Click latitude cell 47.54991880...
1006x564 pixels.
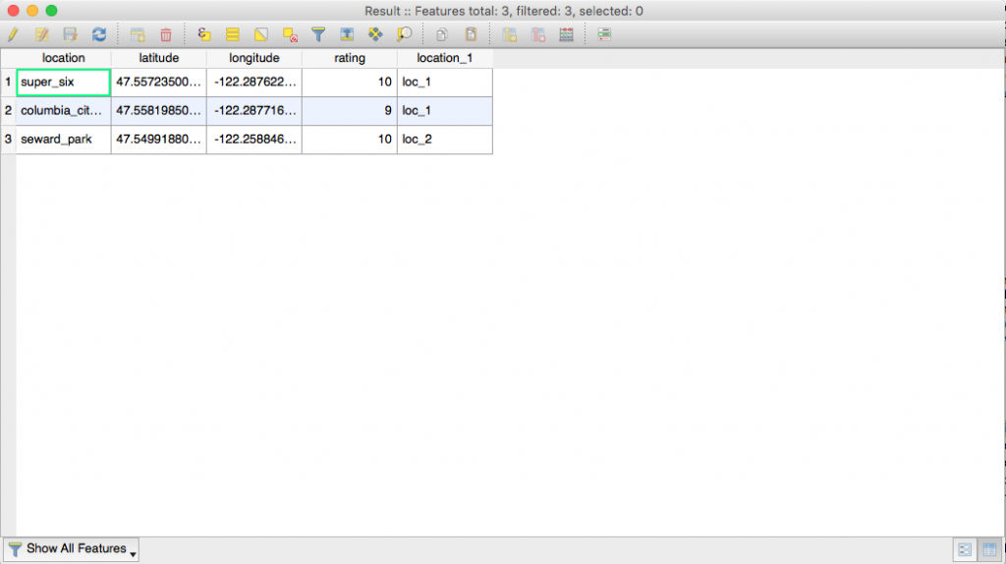click(x=159, y=140)
